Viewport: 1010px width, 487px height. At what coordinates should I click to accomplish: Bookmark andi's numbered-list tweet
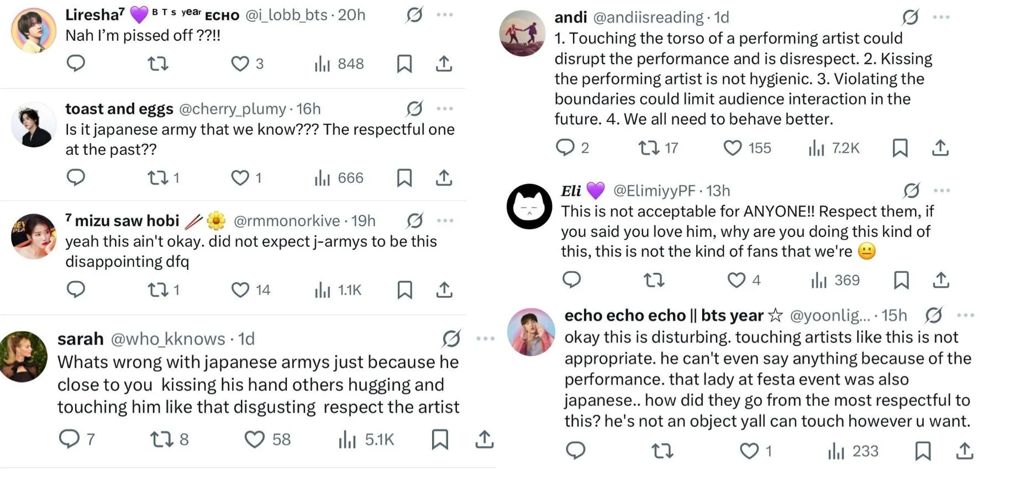click(x=900, y=148)
